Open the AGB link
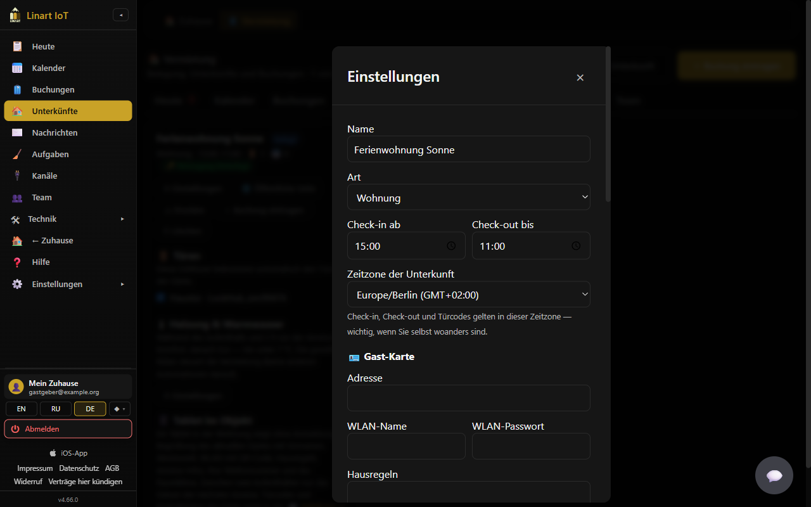811x507 pixels. click(112, 468)
